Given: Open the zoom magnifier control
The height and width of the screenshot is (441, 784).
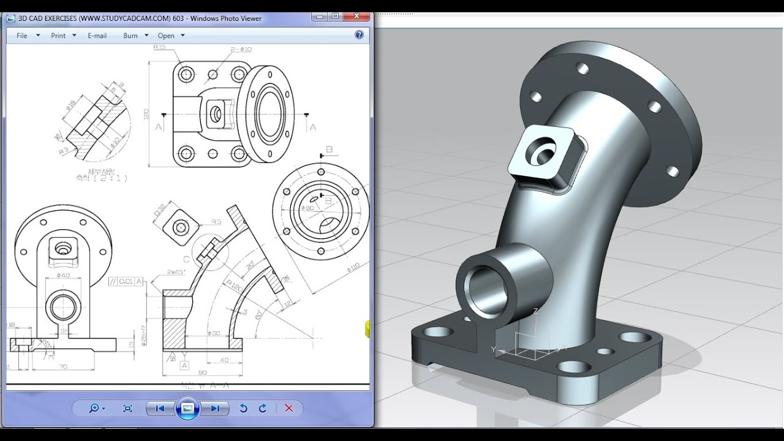Looking at the screenshot, I should (94, 408).
